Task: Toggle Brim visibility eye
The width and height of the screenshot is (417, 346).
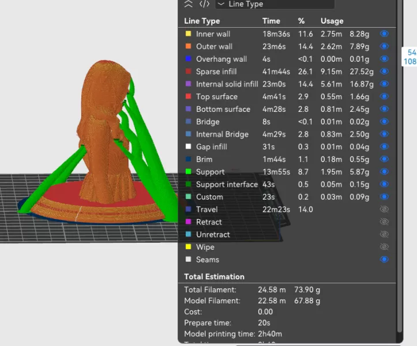Action: 384,159
